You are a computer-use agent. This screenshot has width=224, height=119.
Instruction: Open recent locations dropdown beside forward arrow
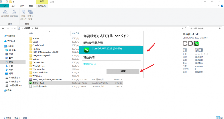12,28
